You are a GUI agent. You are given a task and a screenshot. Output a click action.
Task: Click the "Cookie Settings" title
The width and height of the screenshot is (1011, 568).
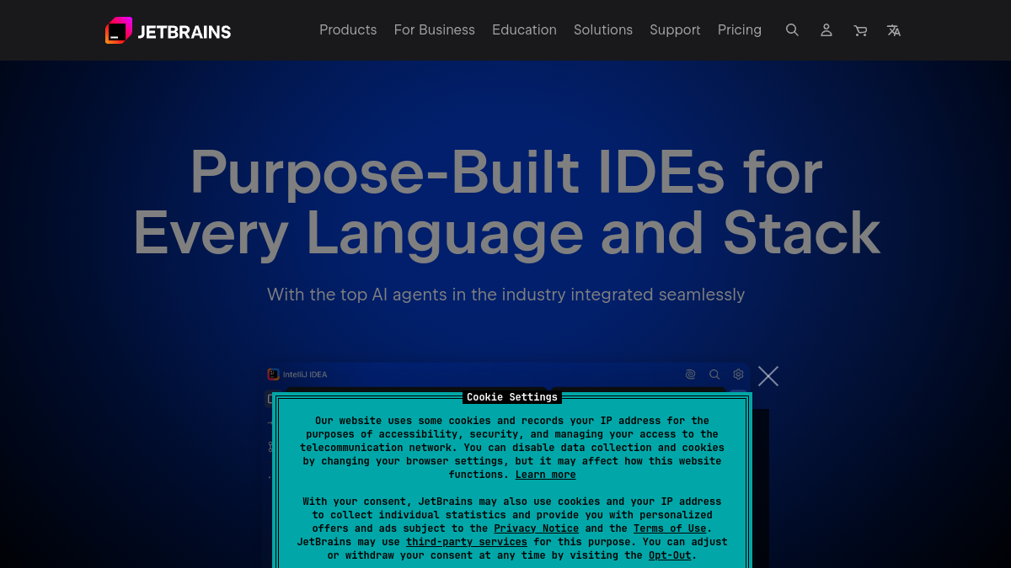512,397
